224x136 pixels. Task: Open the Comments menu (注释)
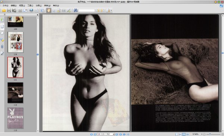click(x=38, y=6)
